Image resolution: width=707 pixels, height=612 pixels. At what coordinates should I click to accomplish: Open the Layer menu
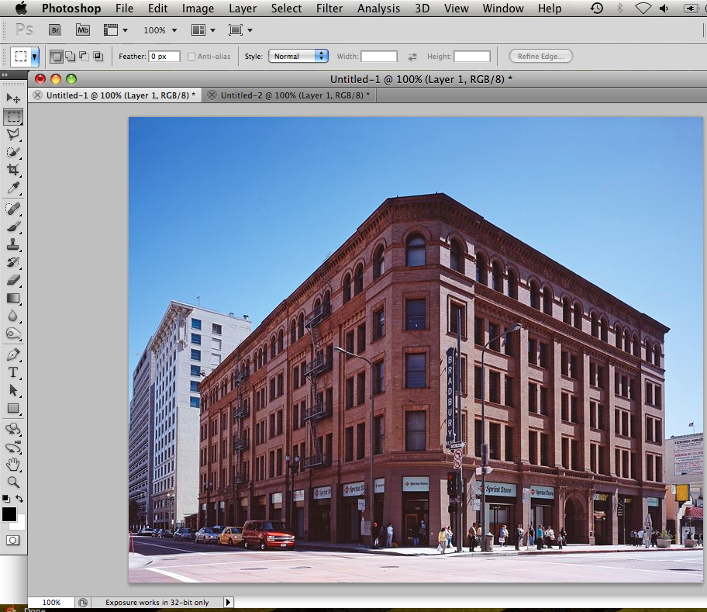(242, 9)
